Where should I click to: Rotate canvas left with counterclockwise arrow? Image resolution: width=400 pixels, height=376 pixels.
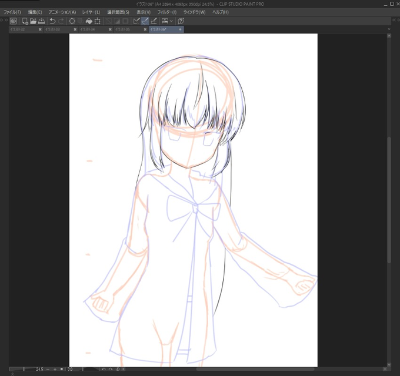(104, 369)
